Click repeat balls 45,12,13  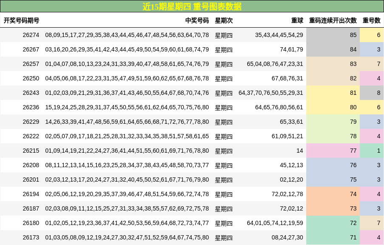pos(291,165)
